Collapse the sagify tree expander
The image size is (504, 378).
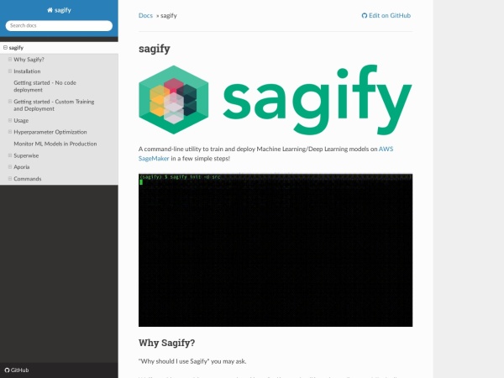pyautogui.click(x=5, y=48)
